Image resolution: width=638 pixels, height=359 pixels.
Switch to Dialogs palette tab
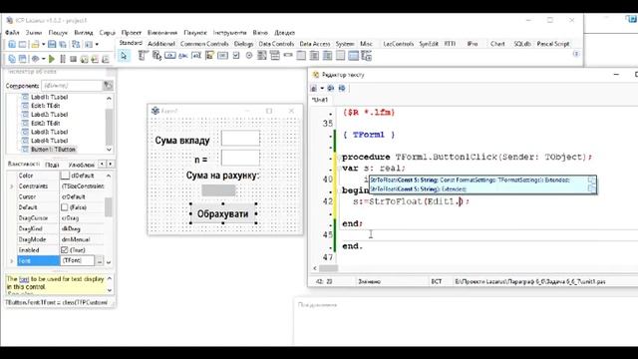click(243, 44)
